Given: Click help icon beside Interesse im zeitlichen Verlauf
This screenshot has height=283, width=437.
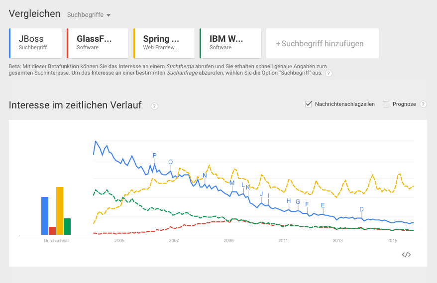Looking at the screenshot, I should 154,106.
